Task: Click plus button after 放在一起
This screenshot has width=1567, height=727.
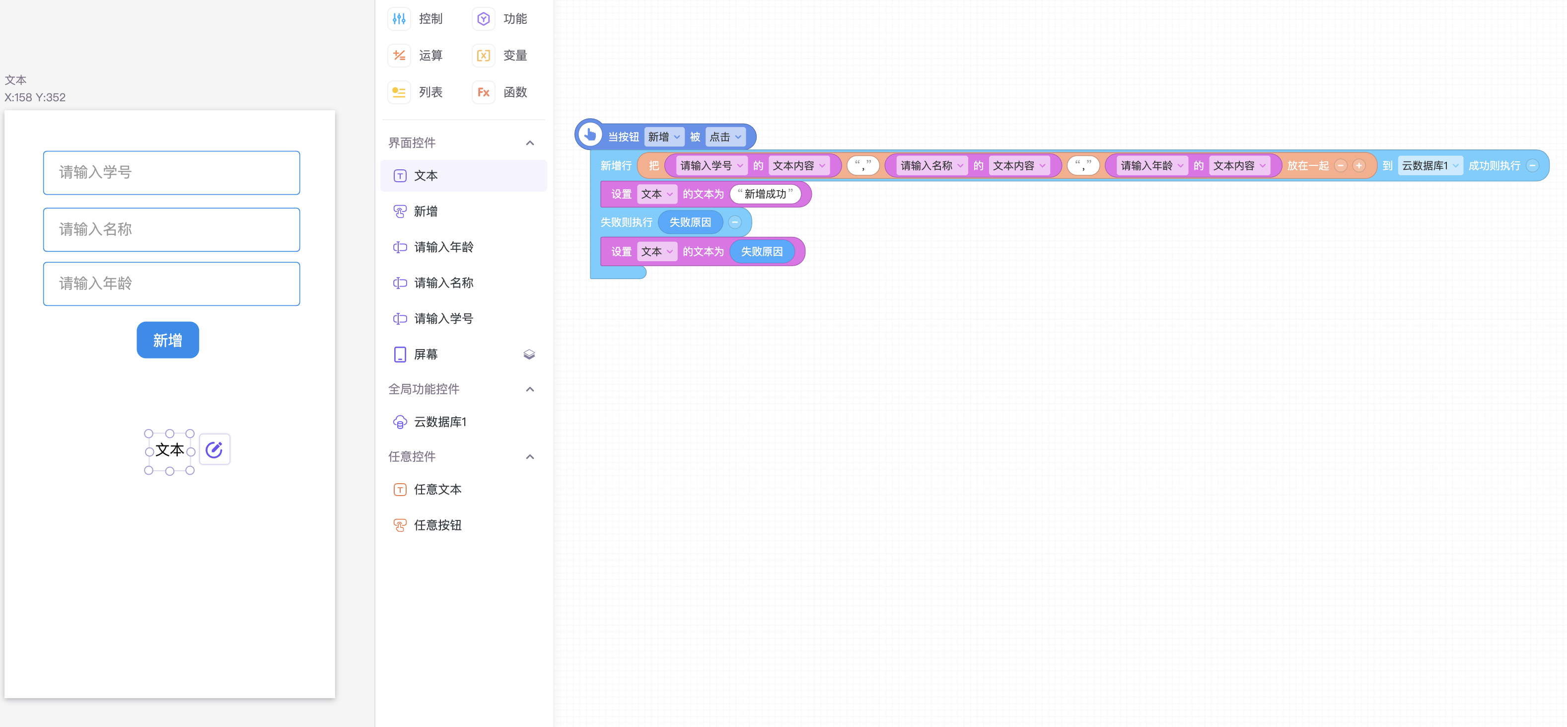Action: (1358, 165)
